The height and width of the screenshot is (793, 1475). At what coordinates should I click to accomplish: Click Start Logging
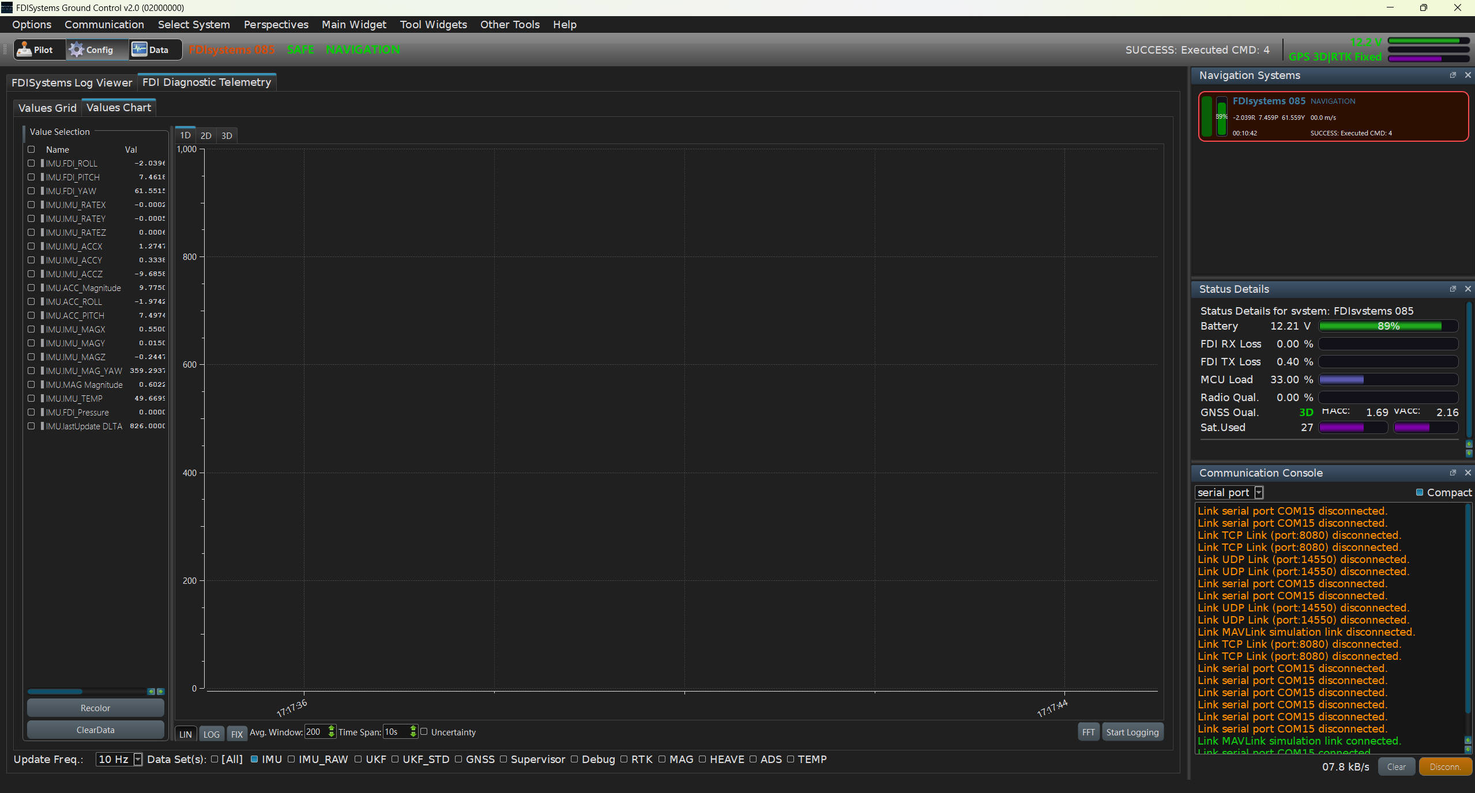(1132, 732)
